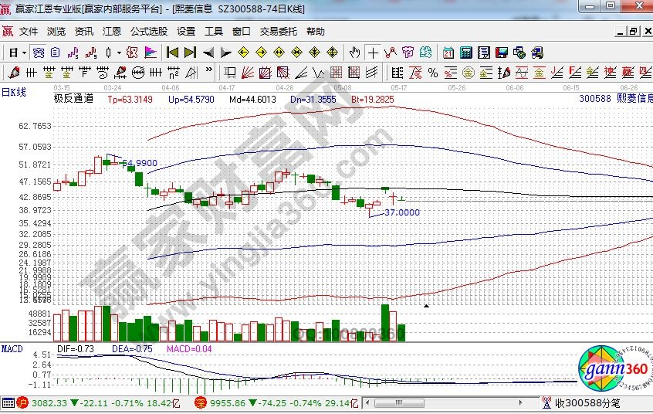This screenshot has height=414, width=653.
Task: Open the 公式选股 menu
Action: [x=148, y=32]
